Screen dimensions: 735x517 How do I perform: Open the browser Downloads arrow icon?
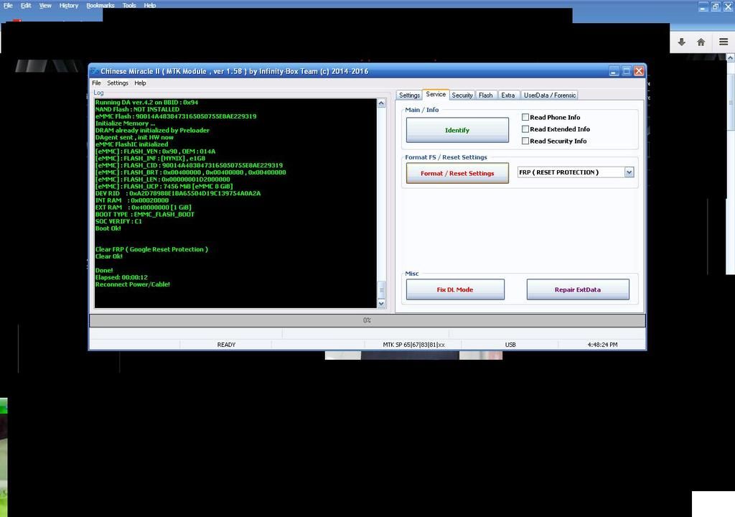pos(681,42)
